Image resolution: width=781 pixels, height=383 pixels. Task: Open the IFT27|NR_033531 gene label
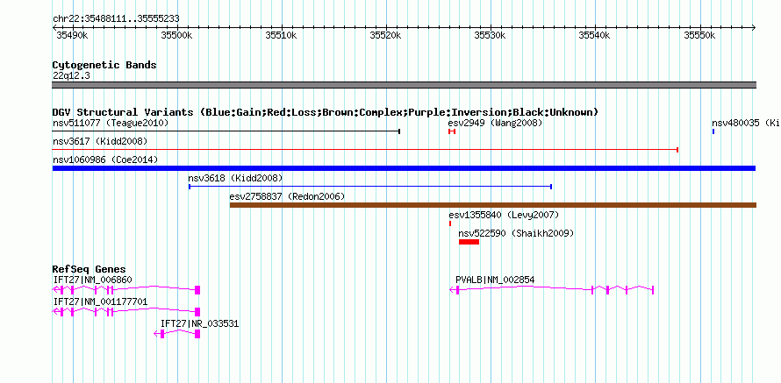pyautogui.click(x=199, y=323)
